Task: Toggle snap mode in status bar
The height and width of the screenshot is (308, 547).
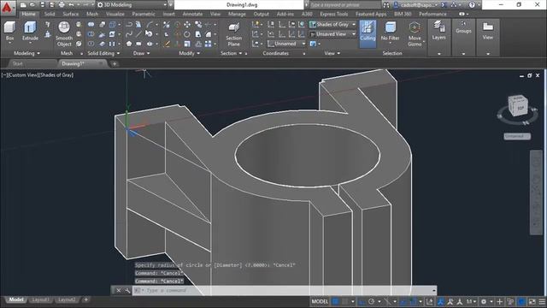Action: tap(345, 301)
